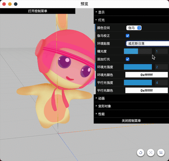Open the 颜色空间 dropdown showing 伽马

click(x=134, y=28)
